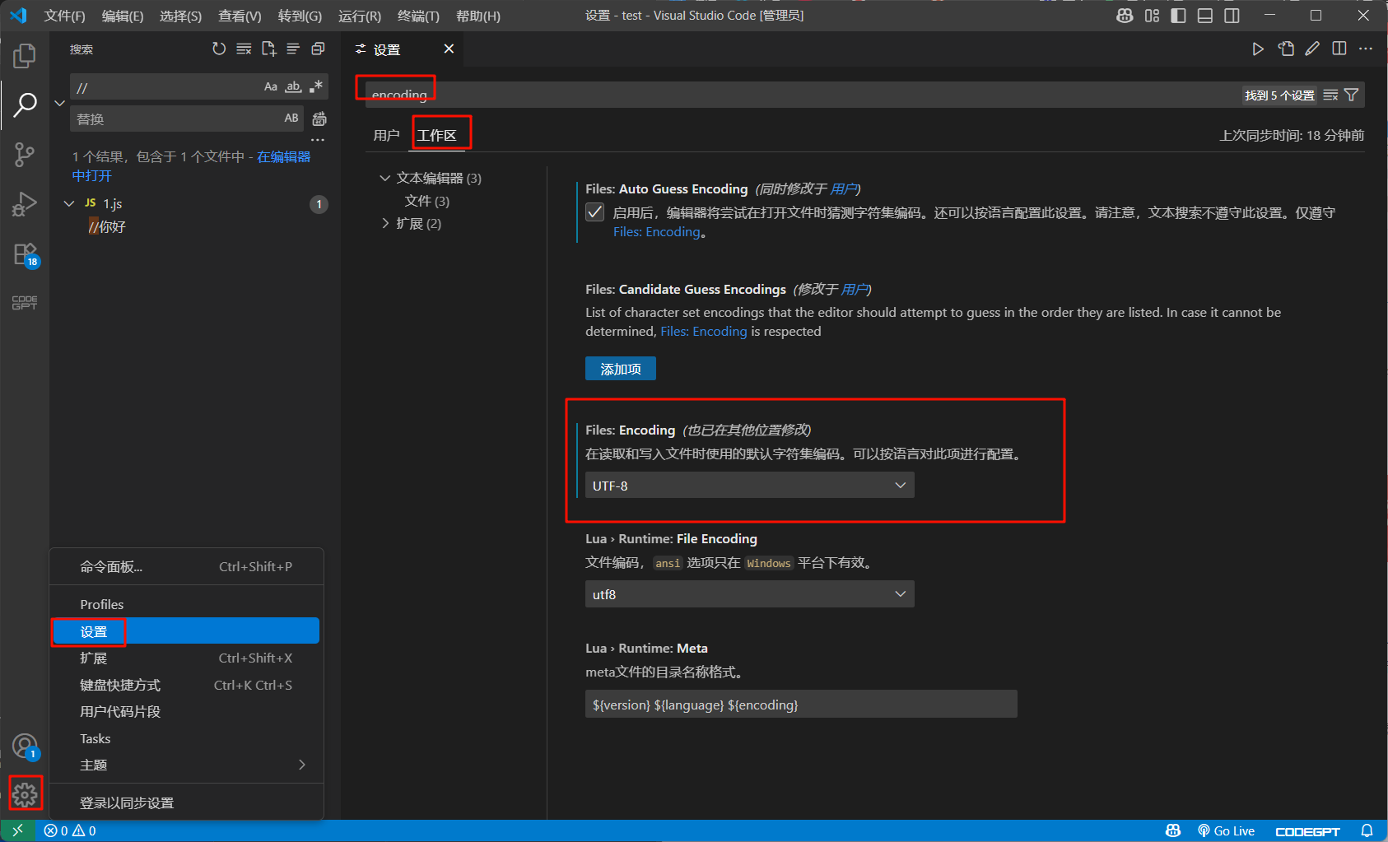Toggle the primary side bar
This screenshot has width=1388, height=842.
1178,16
